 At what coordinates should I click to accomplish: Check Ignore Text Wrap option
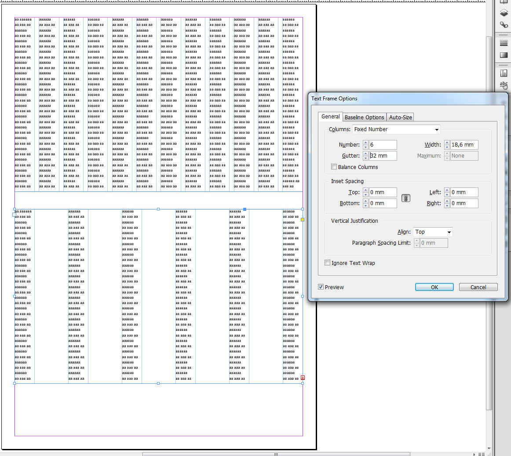click(x=328, y=263)
